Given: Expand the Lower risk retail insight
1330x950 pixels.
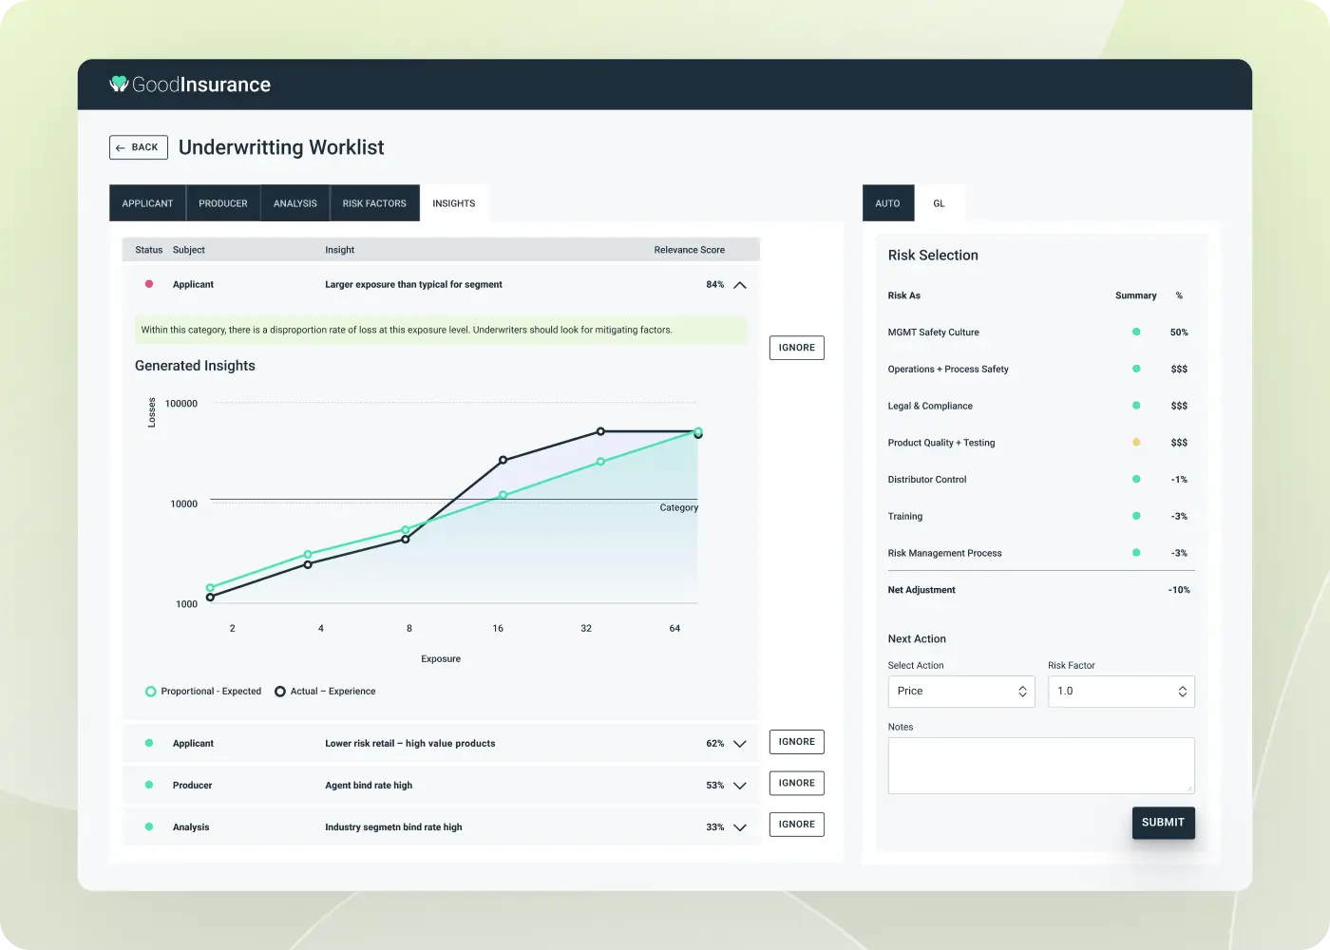Looking at the screenshot, I should (740, 744).
